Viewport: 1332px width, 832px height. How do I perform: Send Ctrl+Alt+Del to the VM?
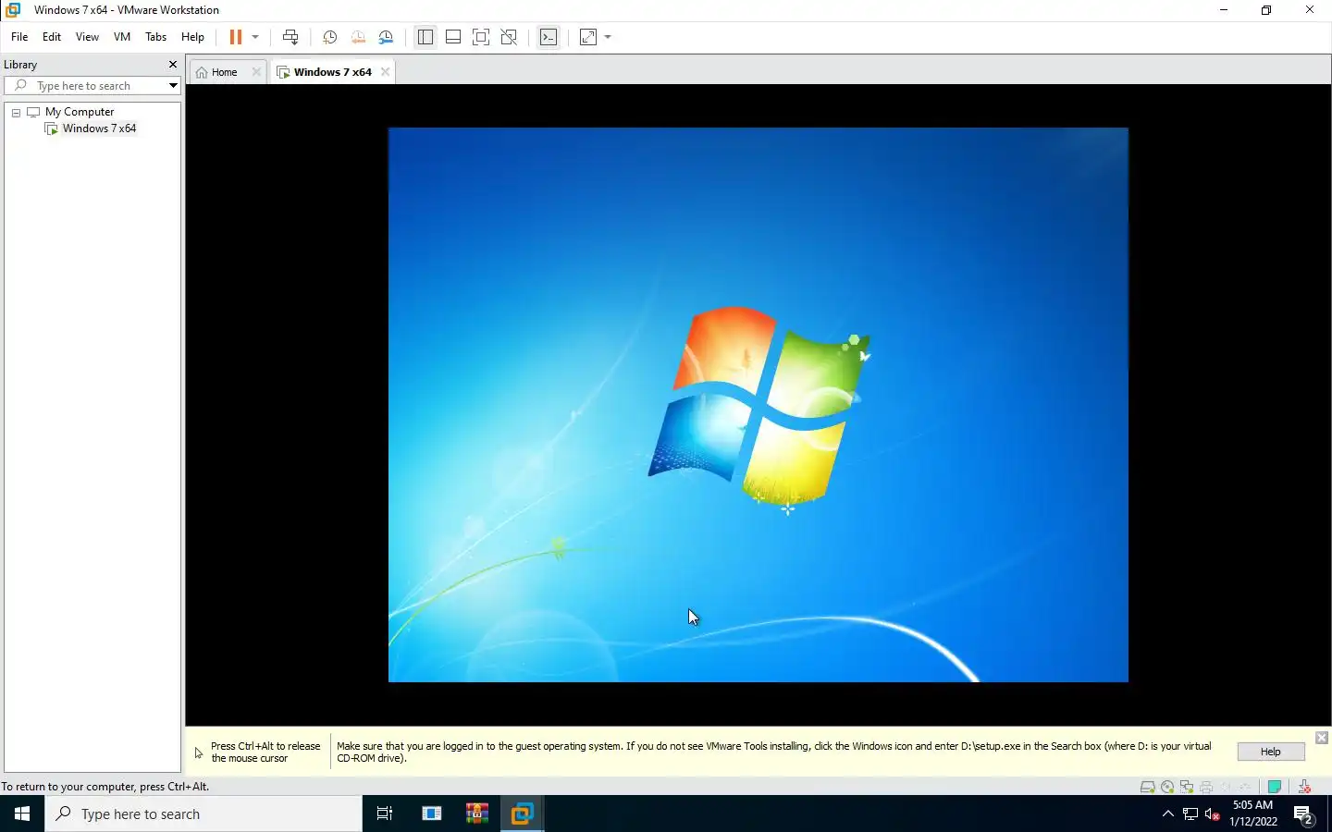[x=290, y=37]
